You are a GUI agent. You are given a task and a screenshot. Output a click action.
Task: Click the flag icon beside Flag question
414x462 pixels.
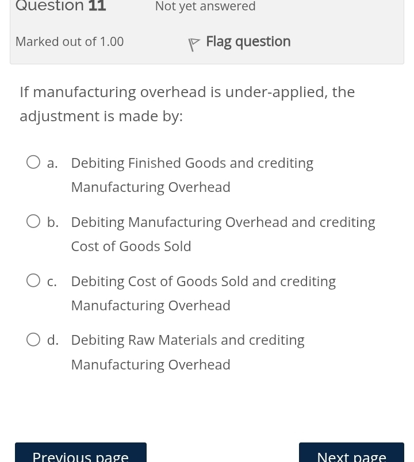tap(194, 44)
